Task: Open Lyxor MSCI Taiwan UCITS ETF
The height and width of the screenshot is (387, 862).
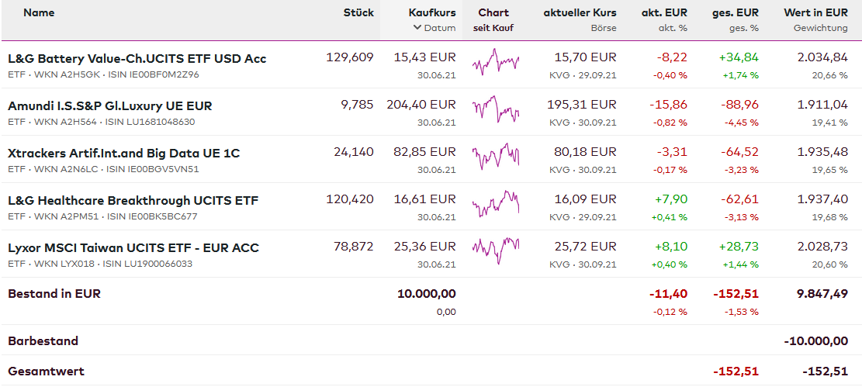Action: [x=133, y=247]
